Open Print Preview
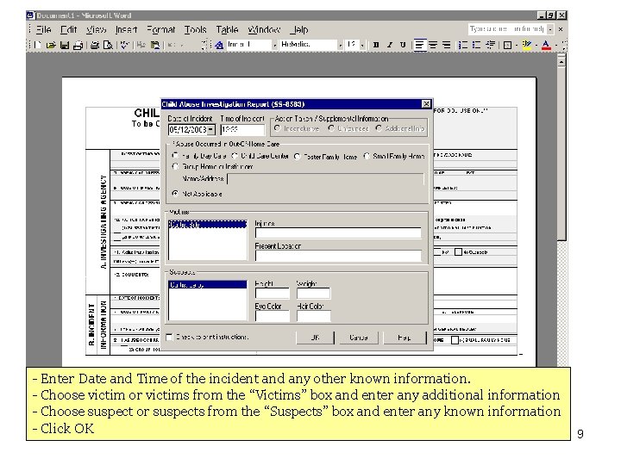Image resolution: width=621 pixels, height=465 pixels. coord(108,45)
